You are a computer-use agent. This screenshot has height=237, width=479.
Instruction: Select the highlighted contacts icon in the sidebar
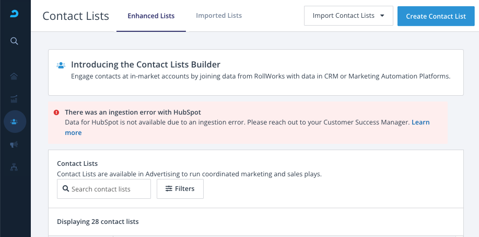click(15, 121)
